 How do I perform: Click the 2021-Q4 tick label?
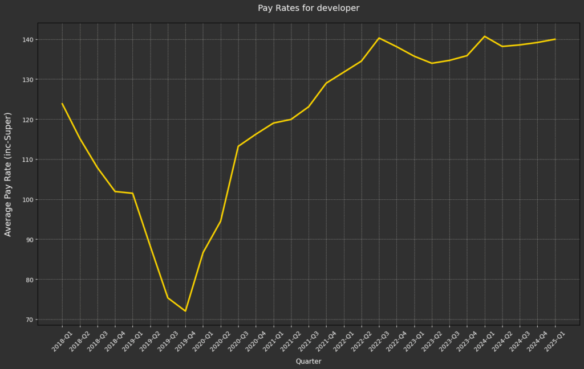326,342
